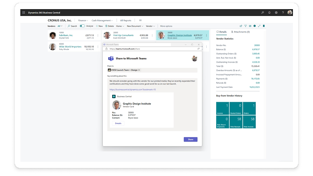Click the CRONUS USA, Inc. company name
Screen dimensions: 313x176
(x=59, y=20)
